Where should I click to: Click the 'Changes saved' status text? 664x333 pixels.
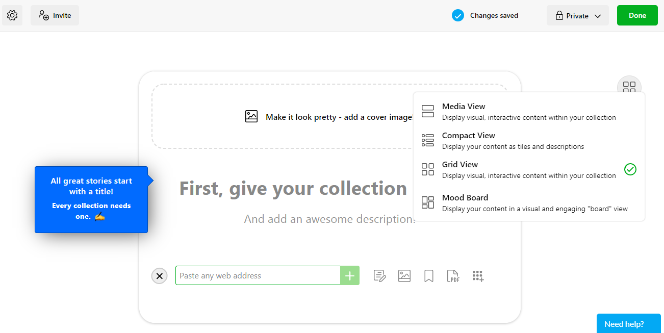494,15
